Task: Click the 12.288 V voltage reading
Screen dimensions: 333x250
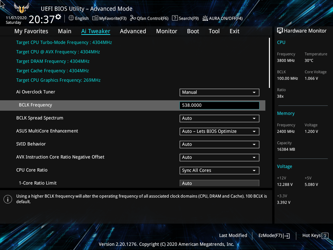Action: point(285,185)
